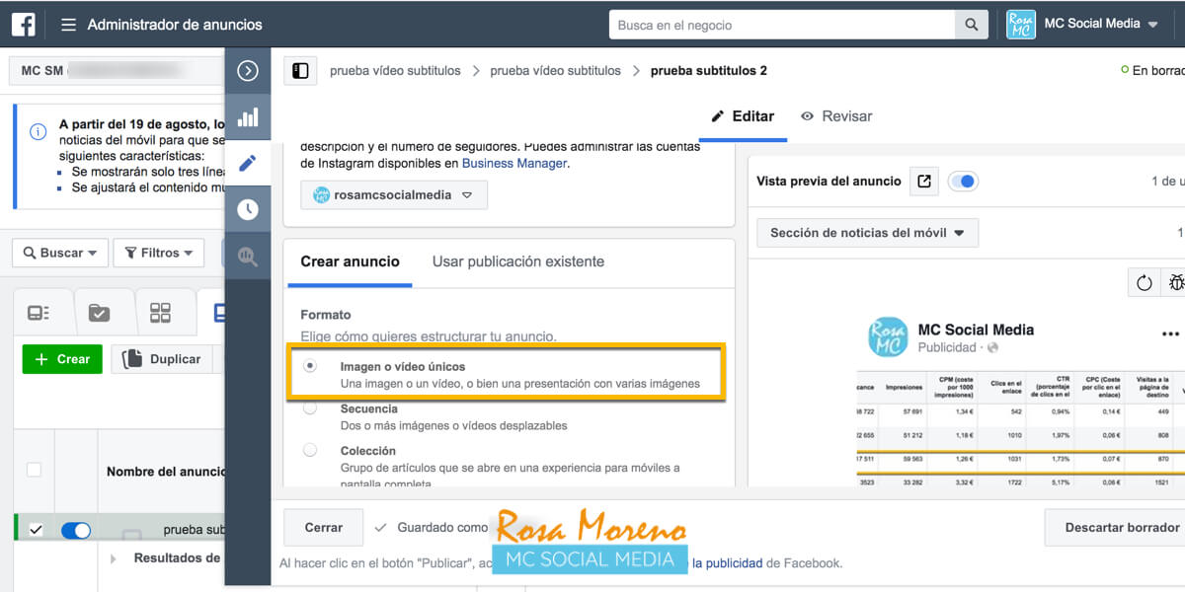
Task: Choose the 'Imagen o vídeo únicos' radio option
Action: coord(310,366)
